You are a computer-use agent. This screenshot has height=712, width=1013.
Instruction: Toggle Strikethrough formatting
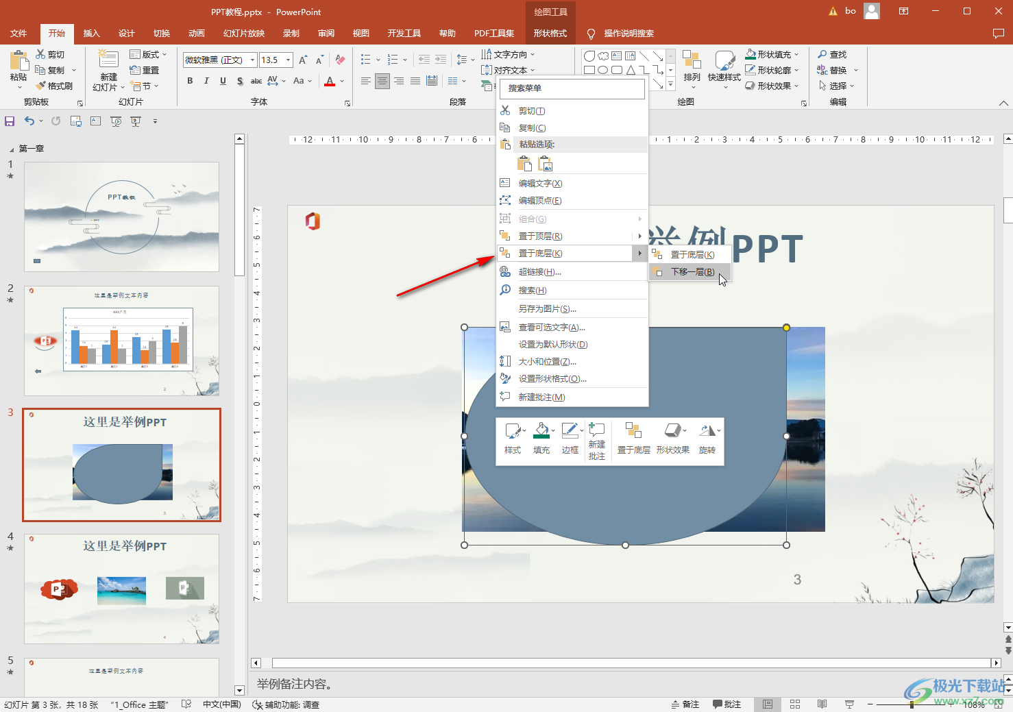[256, 81]
